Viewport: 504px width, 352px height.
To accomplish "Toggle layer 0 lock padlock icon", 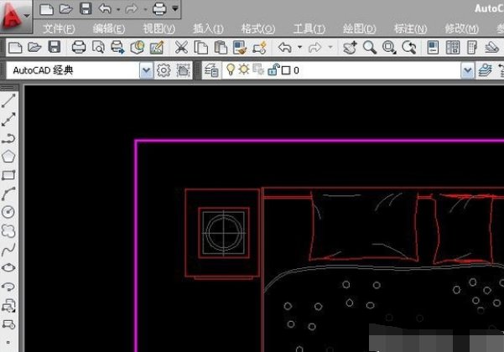I will pos(273,70).
